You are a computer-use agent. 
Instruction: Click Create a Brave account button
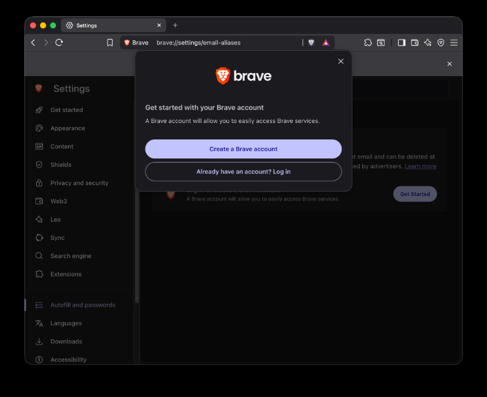click(243, 149)
